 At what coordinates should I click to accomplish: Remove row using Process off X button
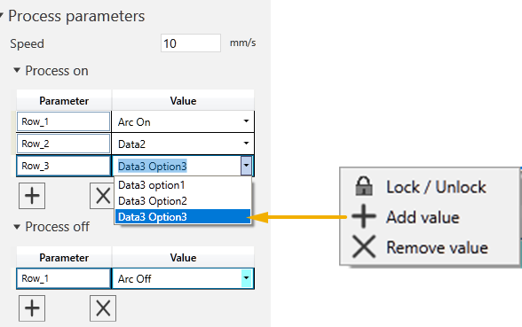tap(103, 308)
